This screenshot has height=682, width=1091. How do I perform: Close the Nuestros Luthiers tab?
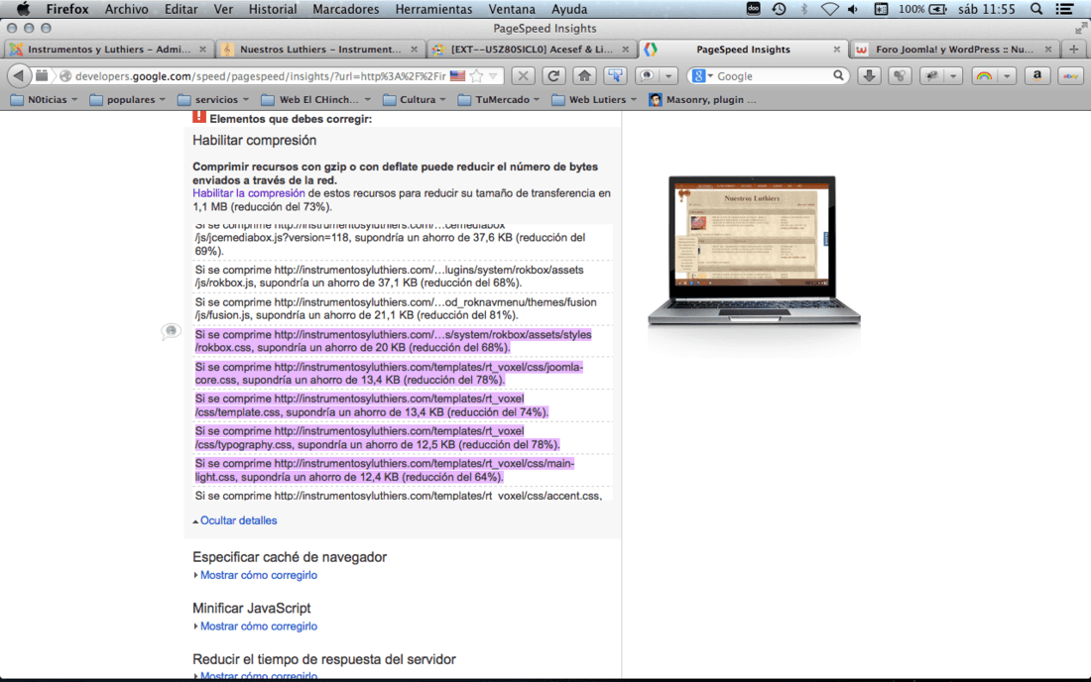414,50
